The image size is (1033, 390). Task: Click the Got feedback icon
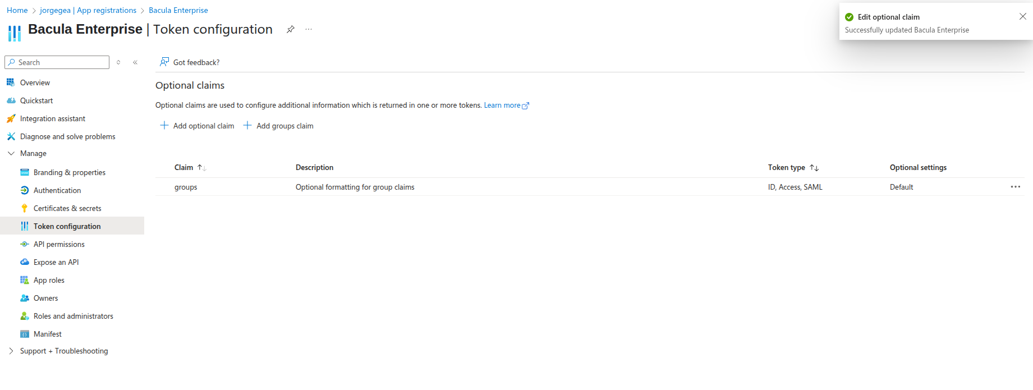pyautogui.click(x=164, y=62)
